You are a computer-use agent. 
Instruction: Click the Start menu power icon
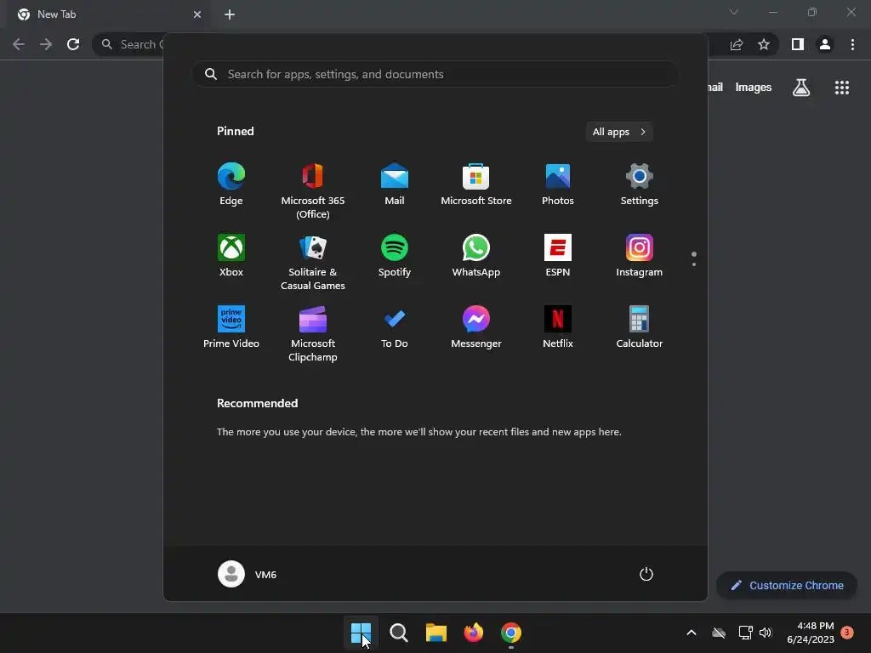click(646, 574)
